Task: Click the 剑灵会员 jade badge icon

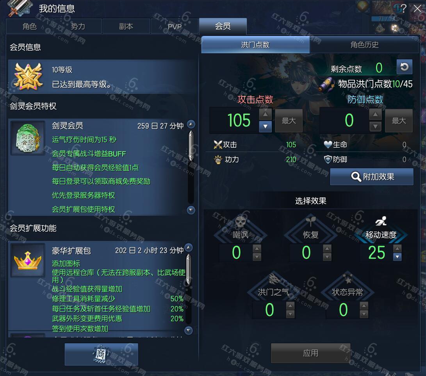Action: tap(28, 138)
